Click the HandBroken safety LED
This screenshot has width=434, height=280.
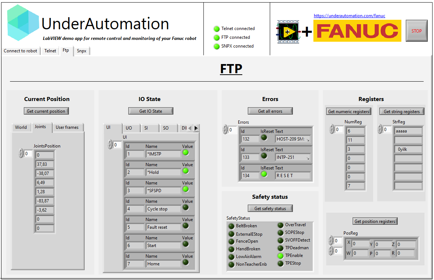pyautogui.click(x=231, y=249)
